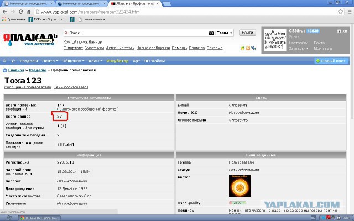
Task: Click the browser forward arrow
Action: [13, 12]
